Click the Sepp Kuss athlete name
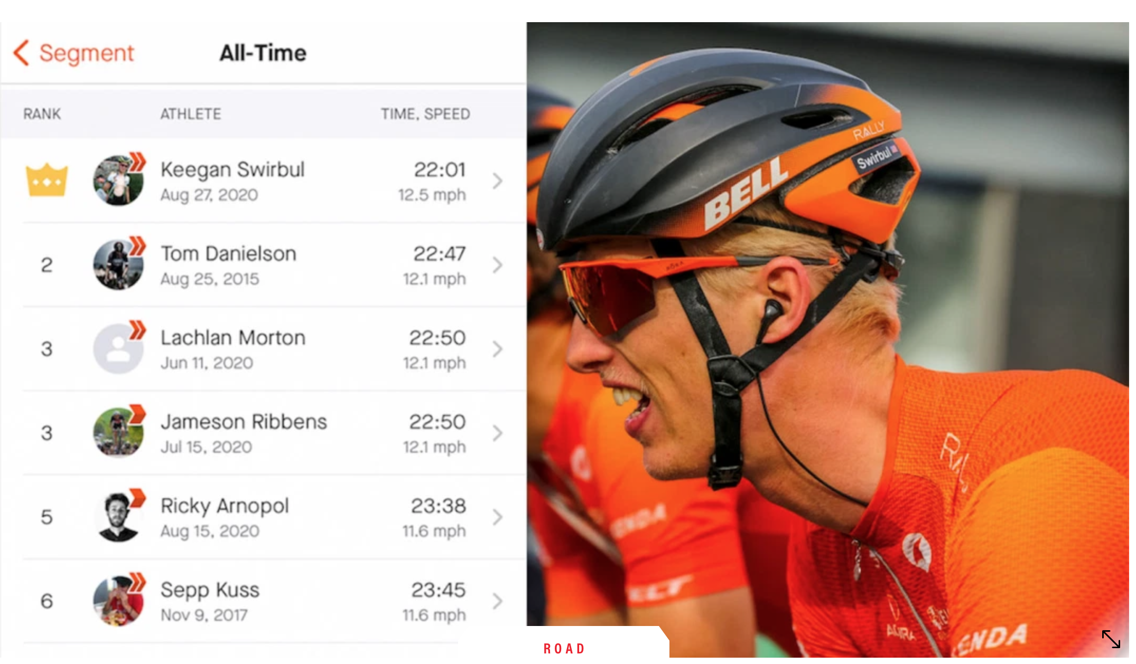Screen dimensions: 1136x664 coord(210,590)
